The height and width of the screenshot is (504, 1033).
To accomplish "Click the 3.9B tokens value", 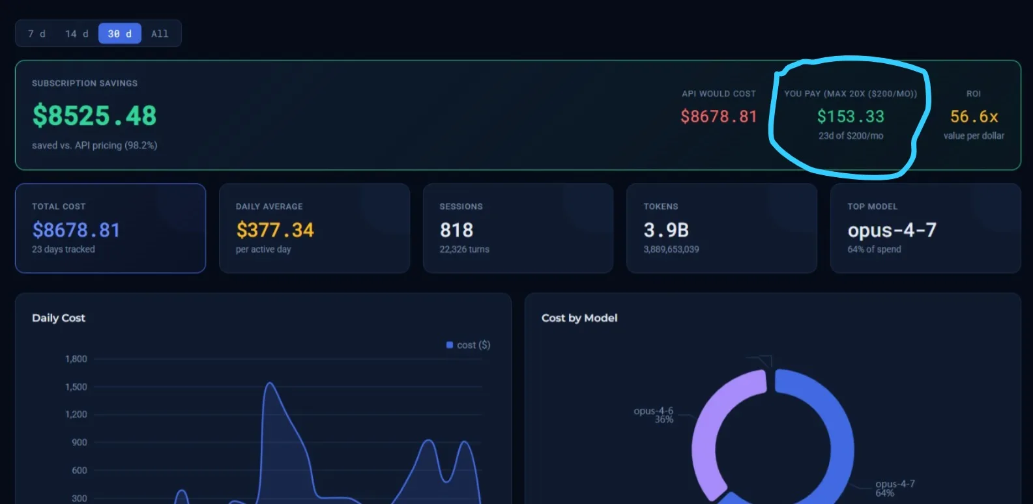I will click(666, 230).
